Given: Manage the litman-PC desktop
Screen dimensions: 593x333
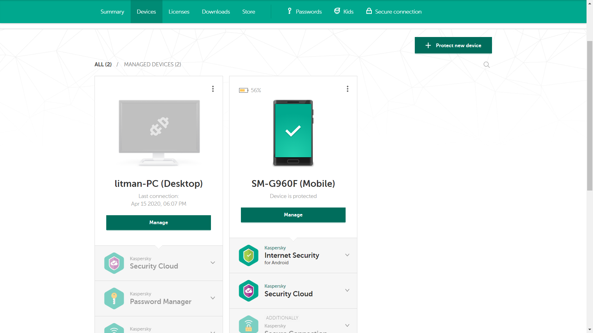Looking at the screenshot, I should pos(158,222).
